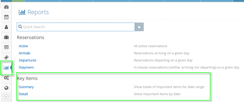244x102 pixels.
Task: Click into the Quick Search input field
Action: click(78, 27)
